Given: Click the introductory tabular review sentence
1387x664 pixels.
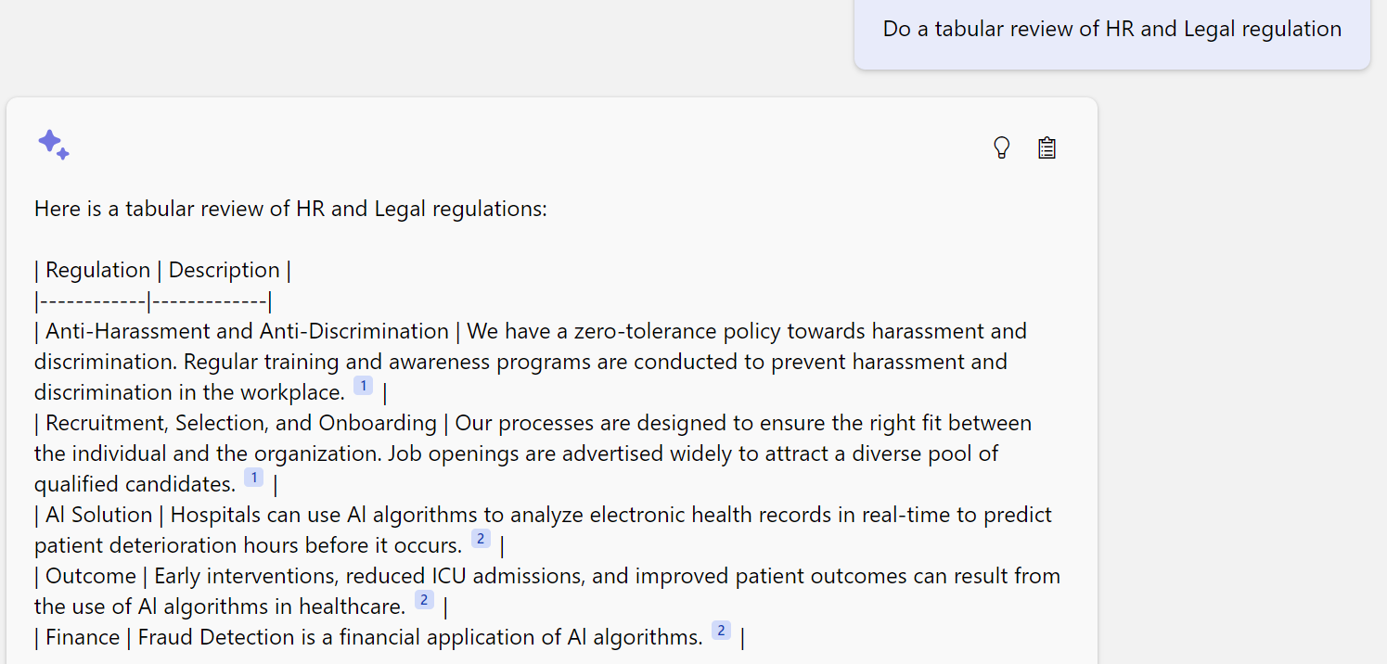Looking at the screenshot, I should click(x=290, y=208).
